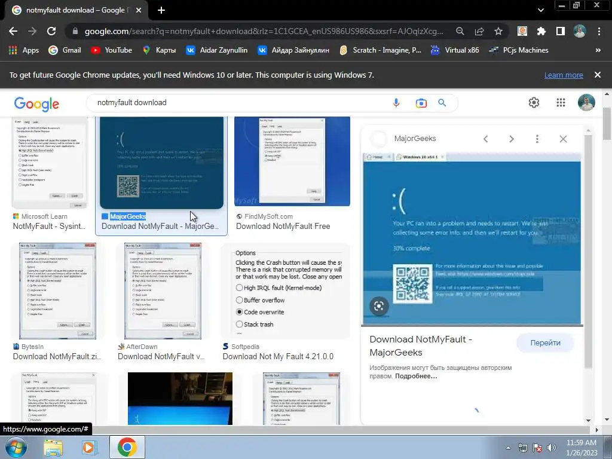Visit the source with the Перейти button

coord(545,342)
